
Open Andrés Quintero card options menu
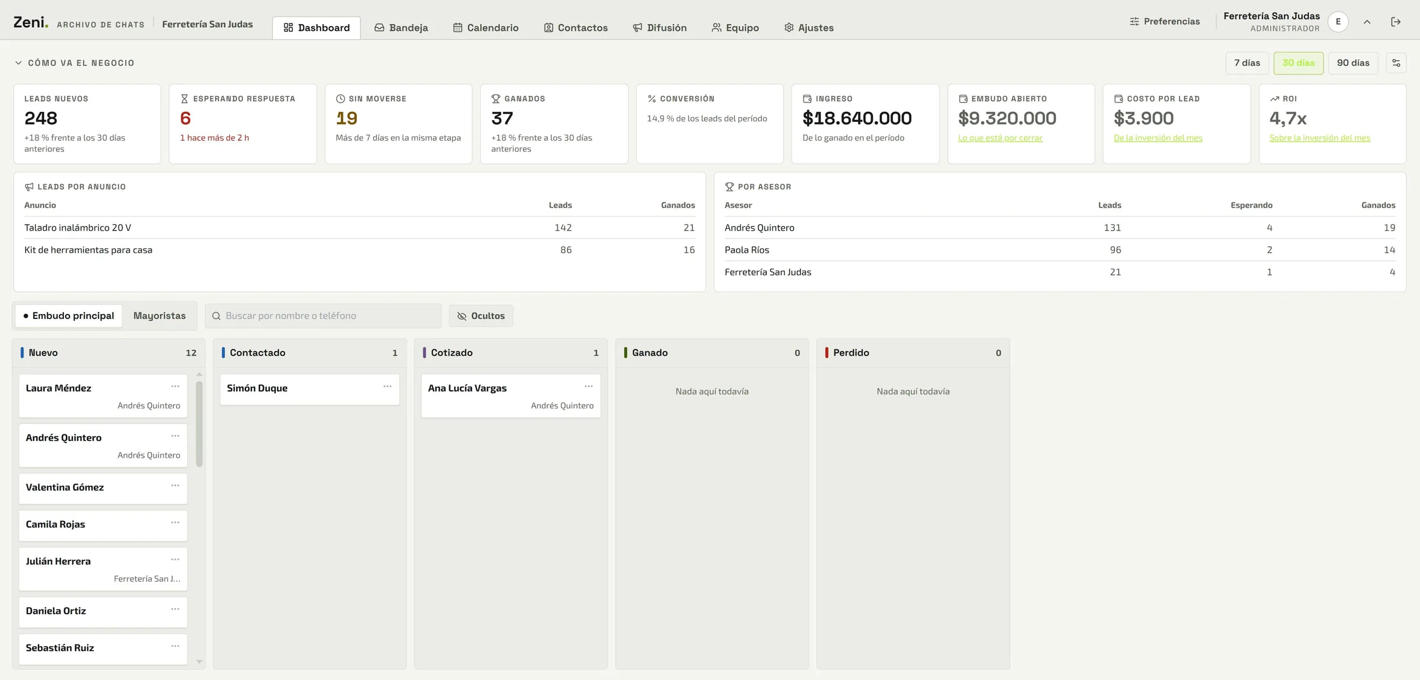coord(175,436)
